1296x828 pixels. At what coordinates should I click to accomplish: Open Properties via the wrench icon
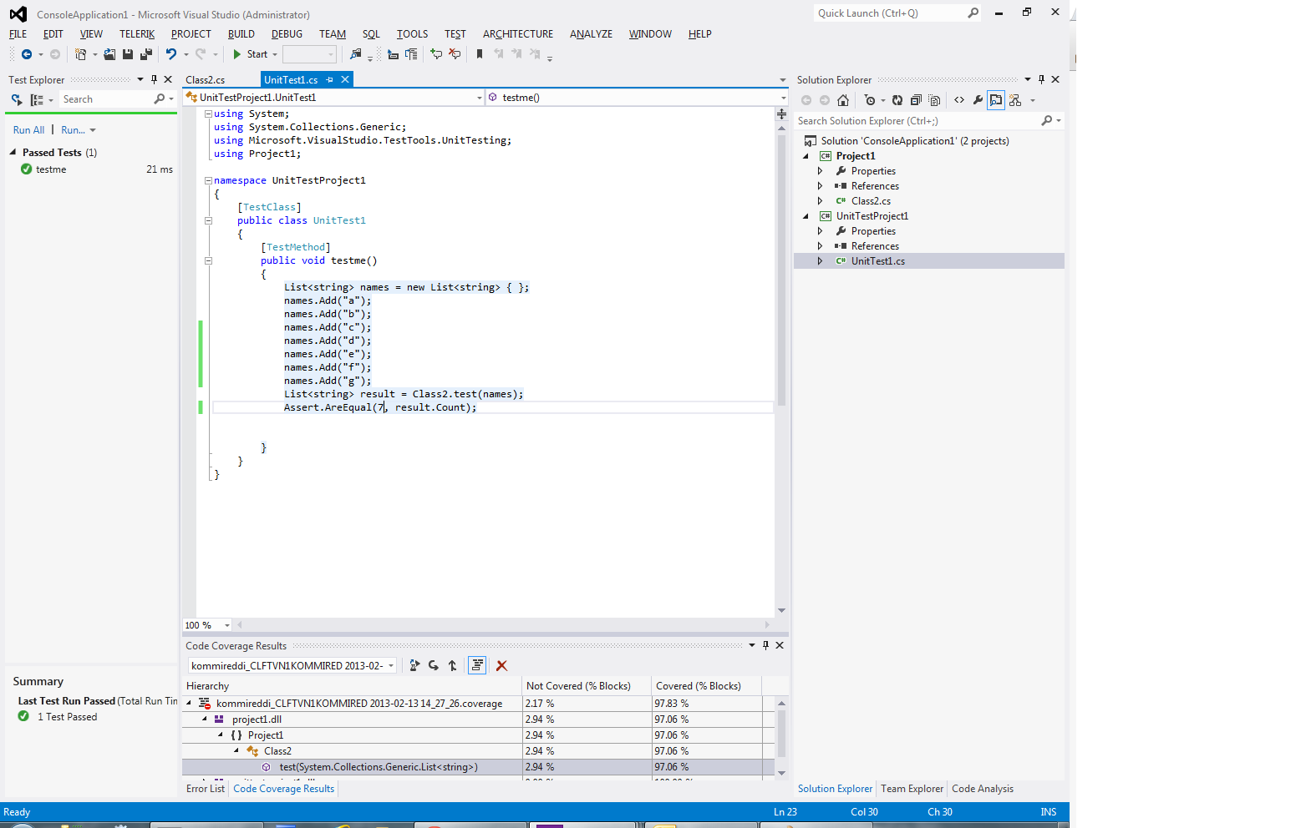point(978,100)
